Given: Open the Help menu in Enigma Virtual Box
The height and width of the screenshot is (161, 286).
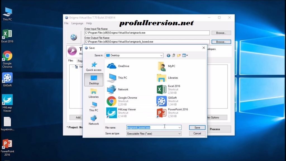Looking at the screenshot, I should tap(89, 23).
